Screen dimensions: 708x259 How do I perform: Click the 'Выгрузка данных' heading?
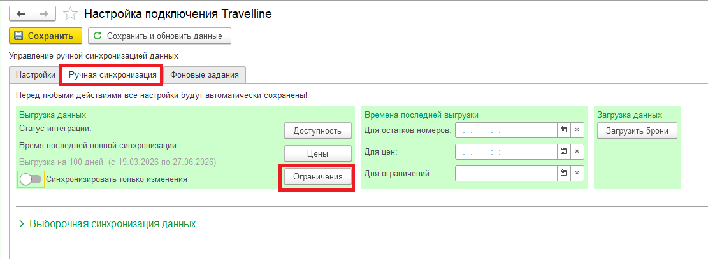click(53, 115)
